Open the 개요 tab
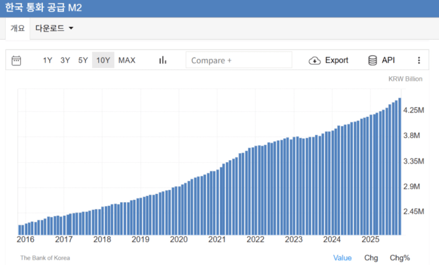Viewport: 439px width, 265px height. pyautogui.click(x=17, y=28)
